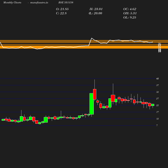Click the price axis label 32
168x168 pixels.
(x=158, y=92)
